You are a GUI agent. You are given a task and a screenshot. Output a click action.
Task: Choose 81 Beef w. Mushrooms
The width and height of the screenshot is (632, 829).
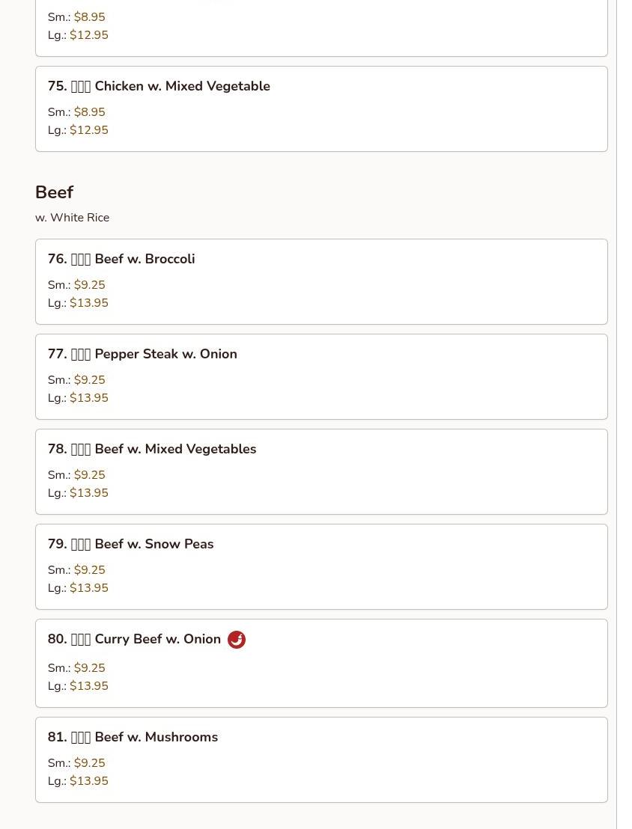321,759
